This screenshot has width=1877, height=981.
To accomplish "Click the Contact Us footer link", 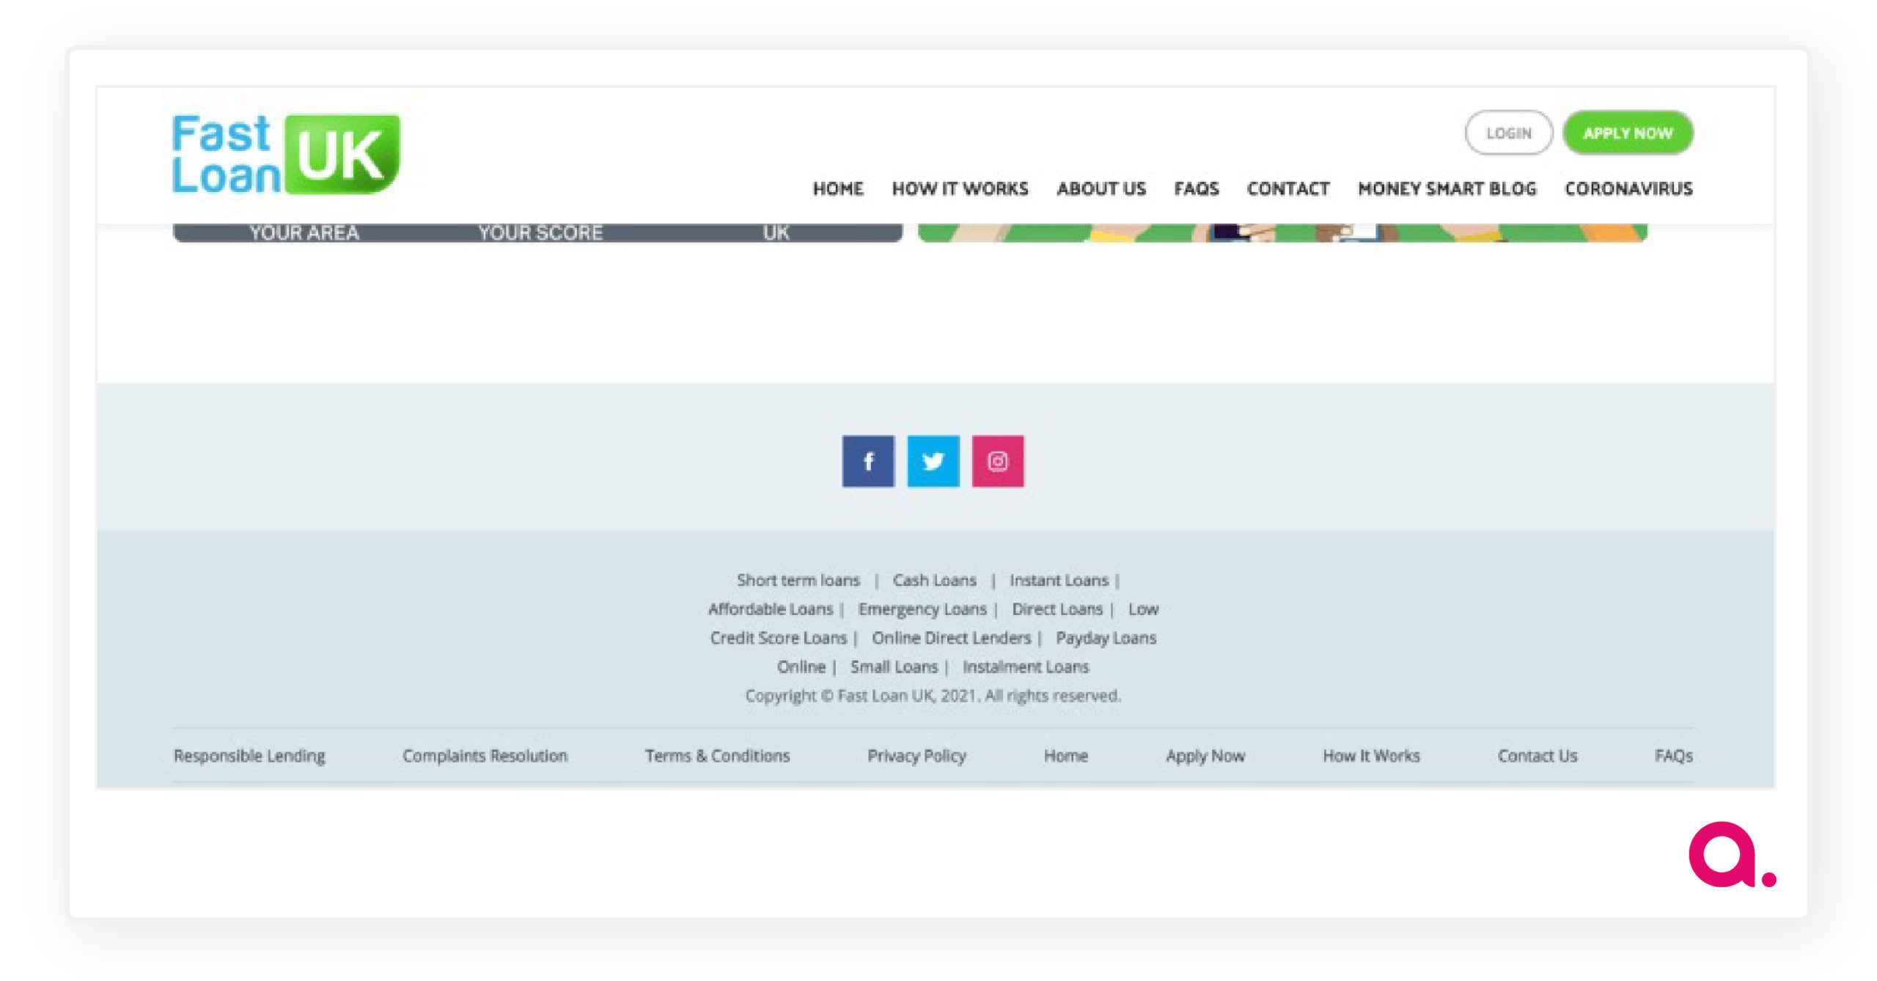I will 1537,755.
